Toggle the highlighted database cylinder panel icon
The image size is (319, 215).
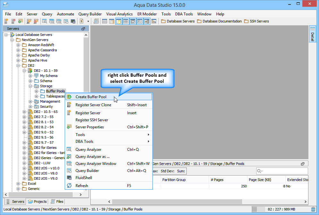[119, 21]
